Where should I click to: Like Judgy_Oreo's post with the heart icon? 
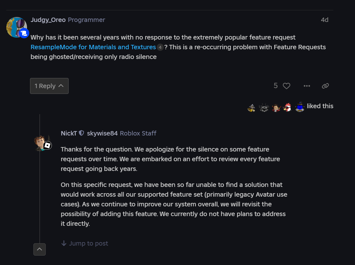(x=287, y=86)
